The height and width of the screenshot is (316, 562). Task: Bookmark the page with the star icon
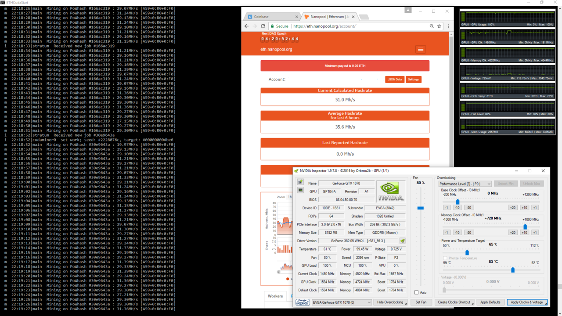[439, 26]
